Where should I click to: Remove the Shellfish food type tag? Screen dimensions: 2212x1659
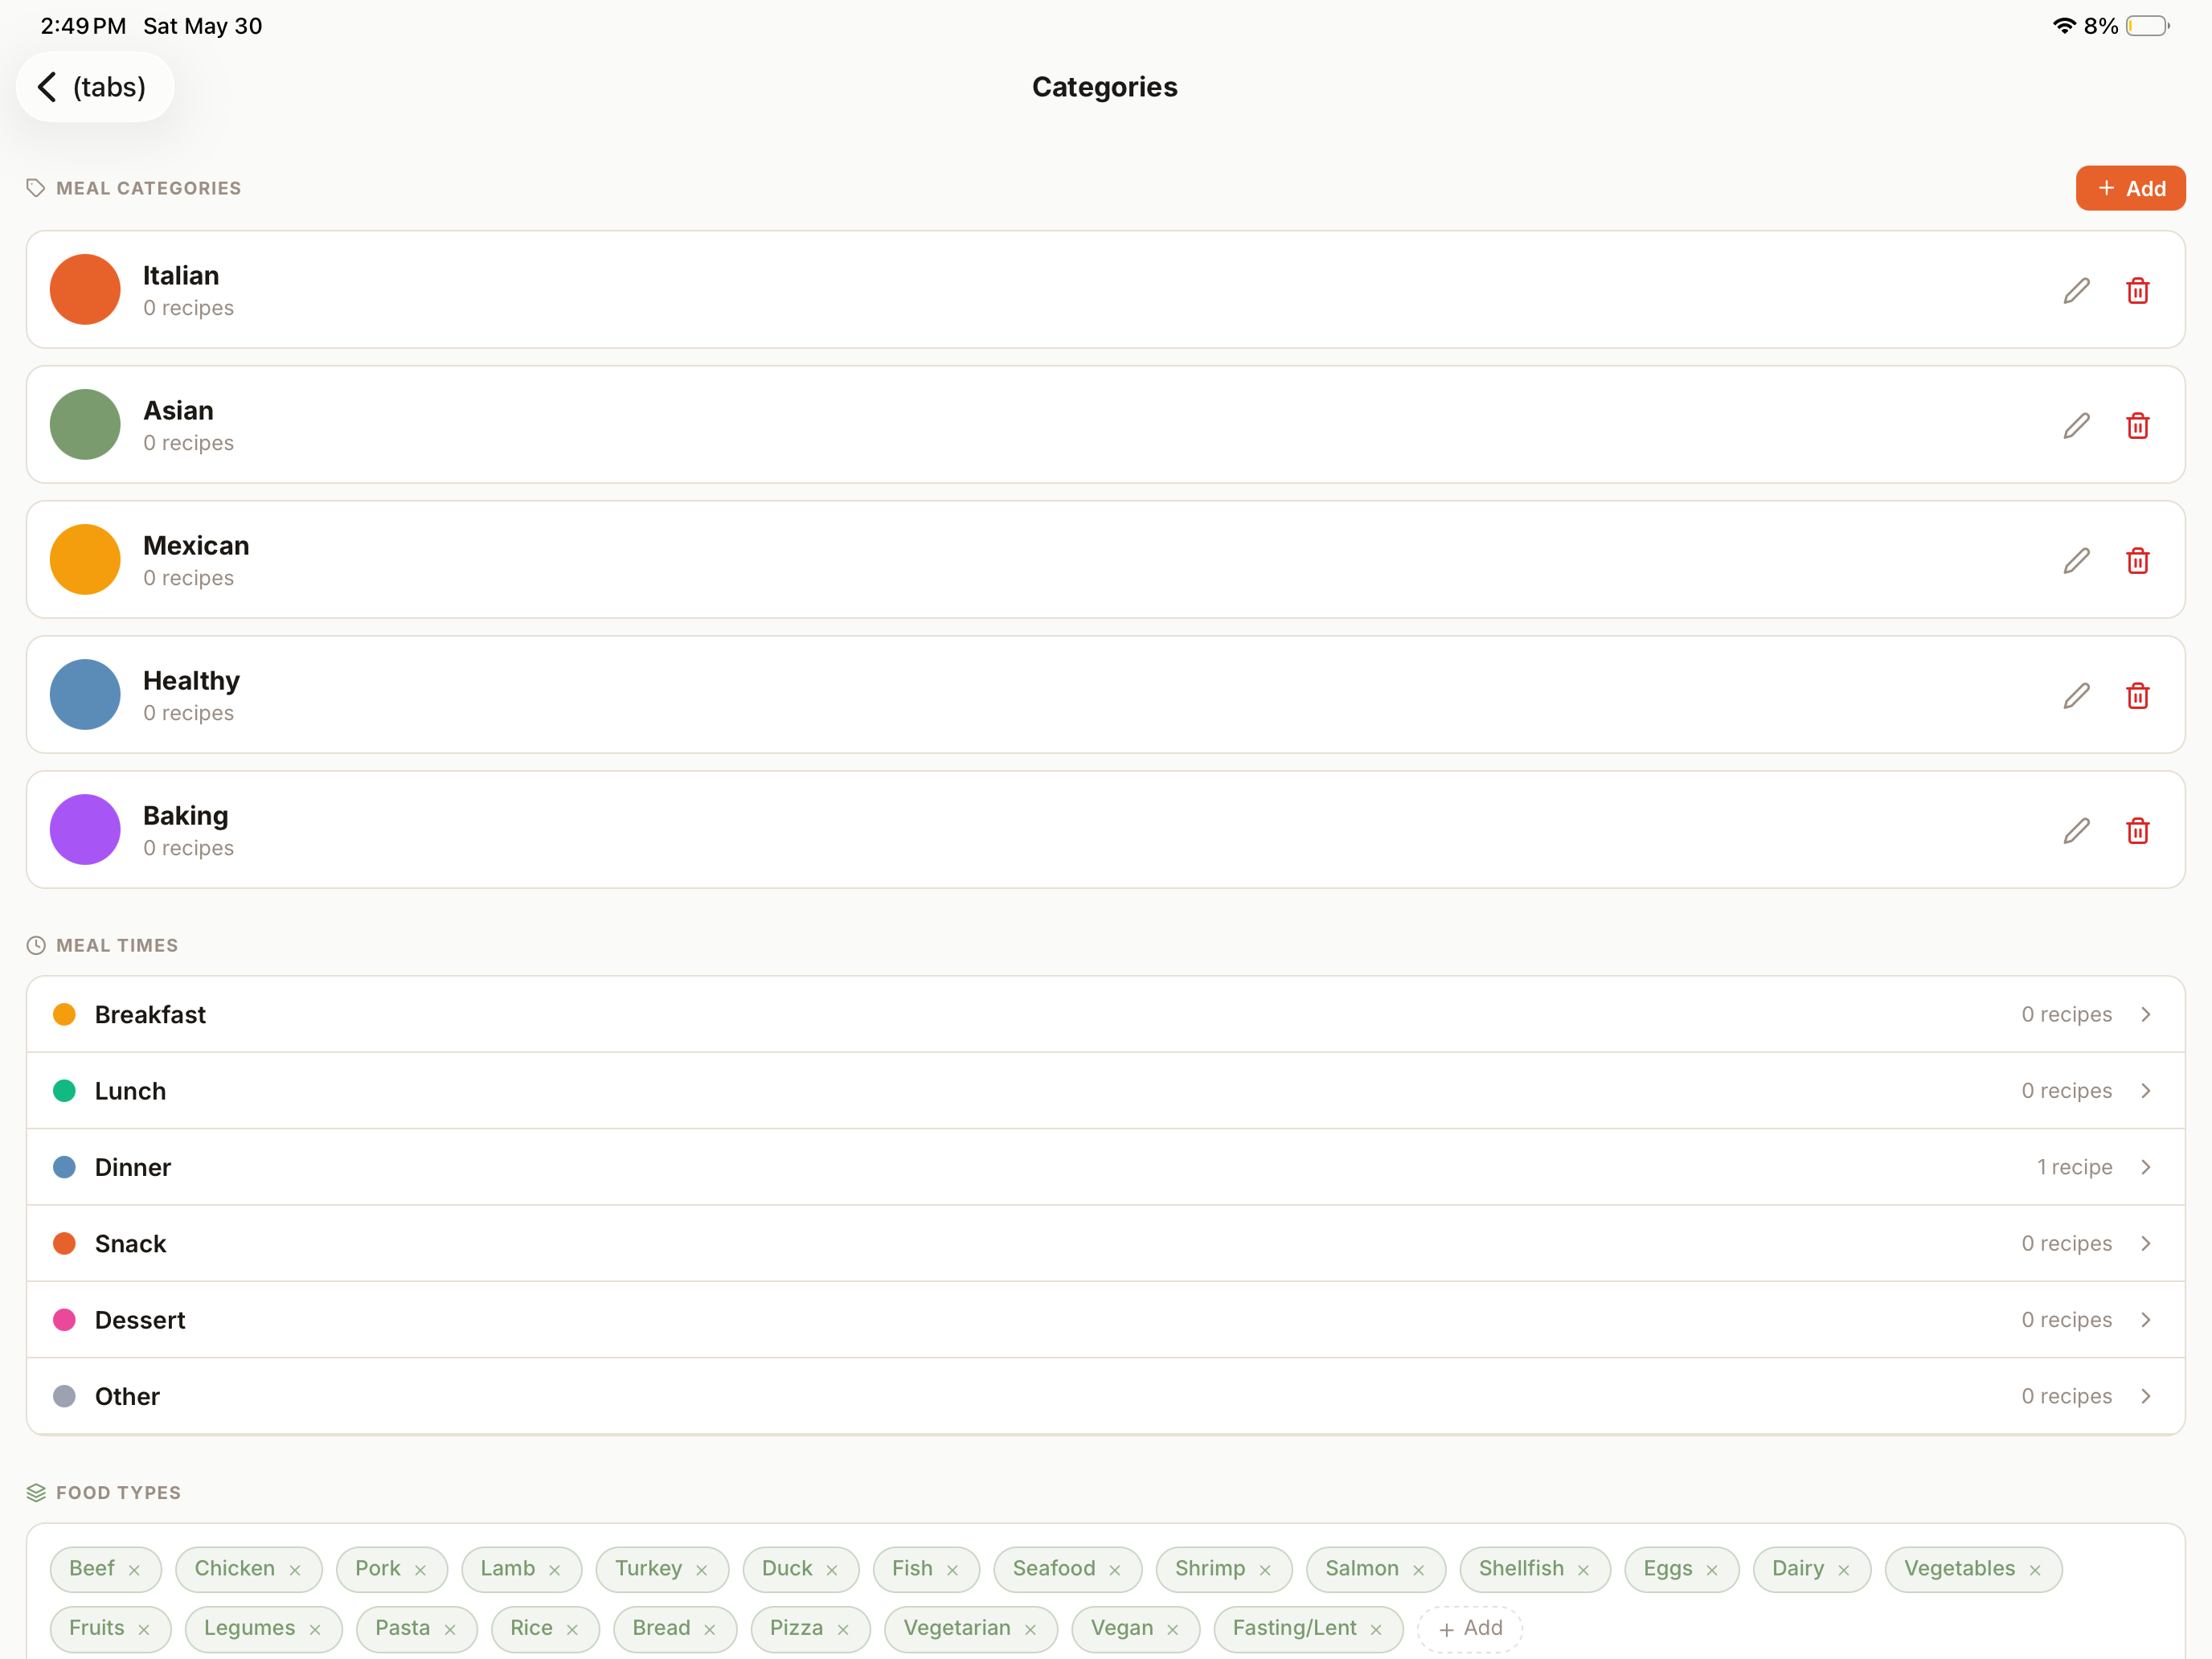(x=1583, y=1570)
